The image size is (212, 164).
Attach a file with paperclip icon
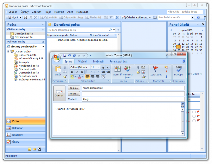(138, 67)
